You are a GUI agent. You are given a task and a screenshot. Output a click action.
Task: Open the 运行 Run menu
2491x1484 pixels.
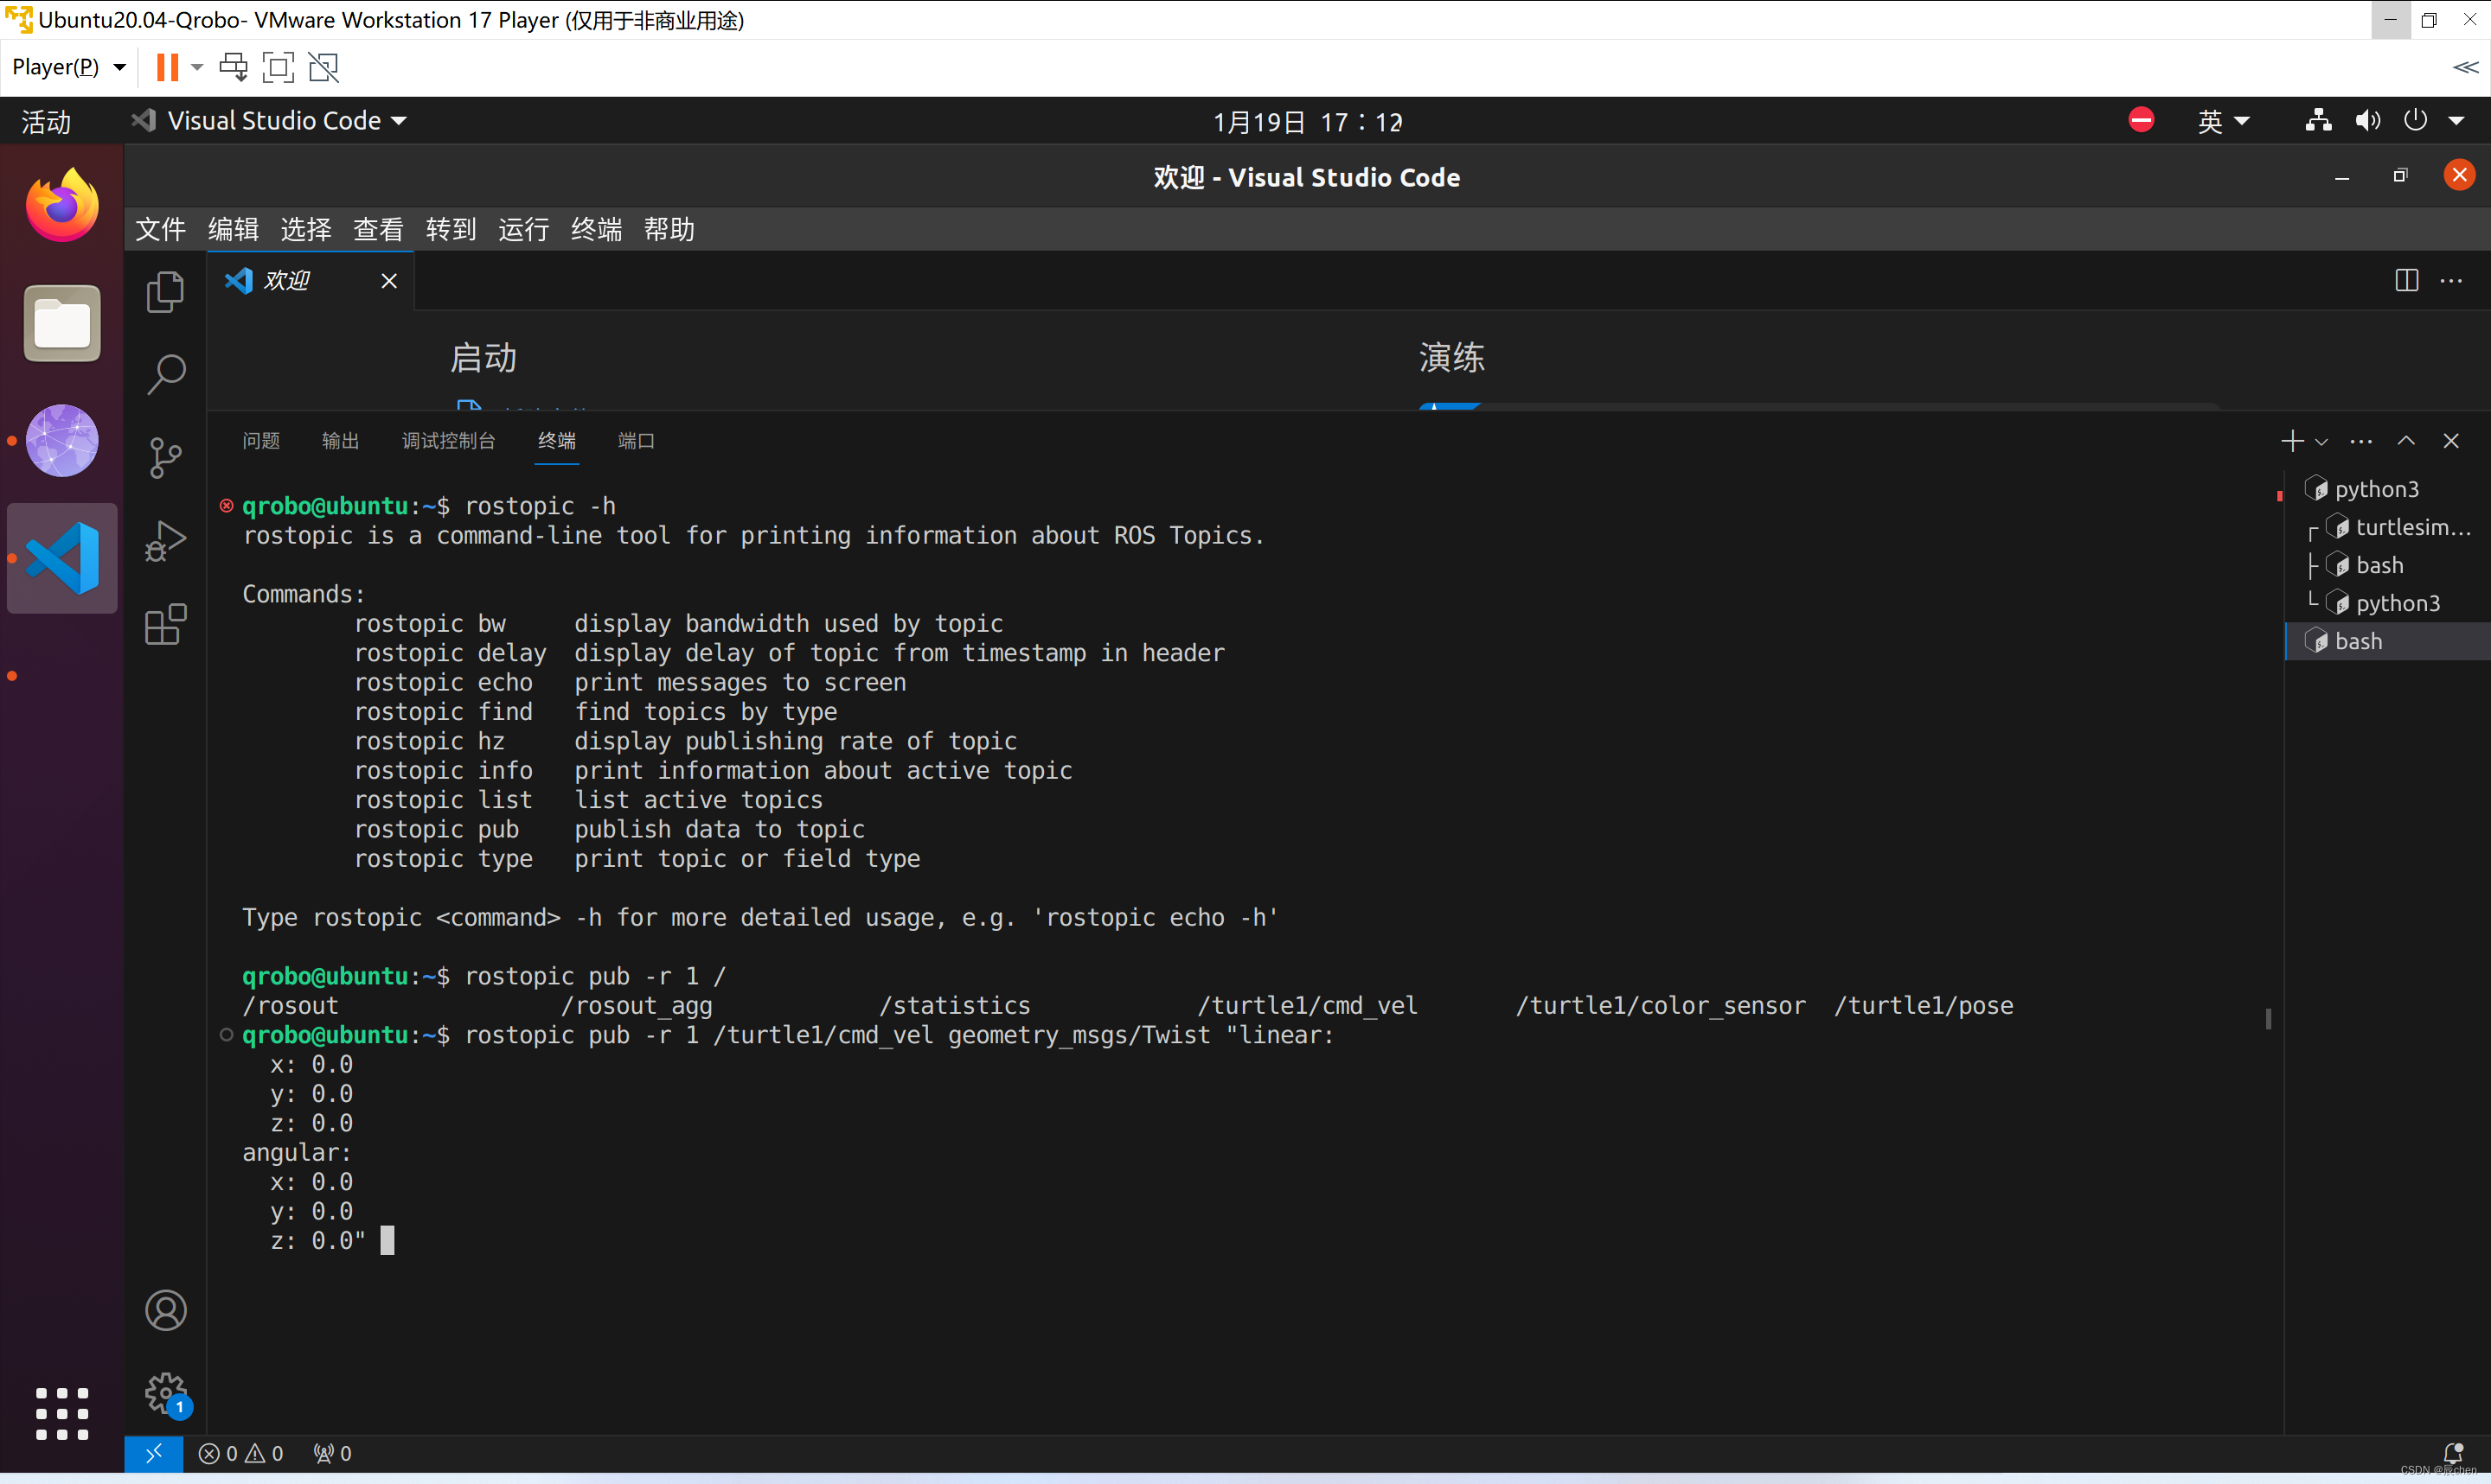523,229
